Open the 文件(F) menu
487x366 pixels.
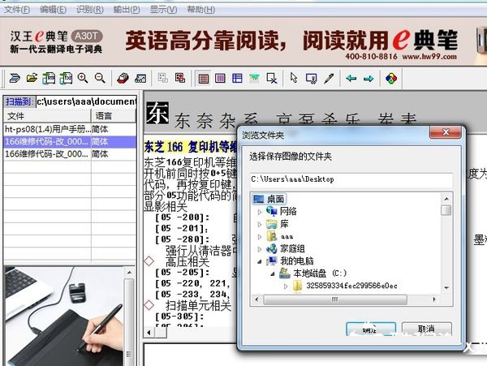click(x=17, y=10)
